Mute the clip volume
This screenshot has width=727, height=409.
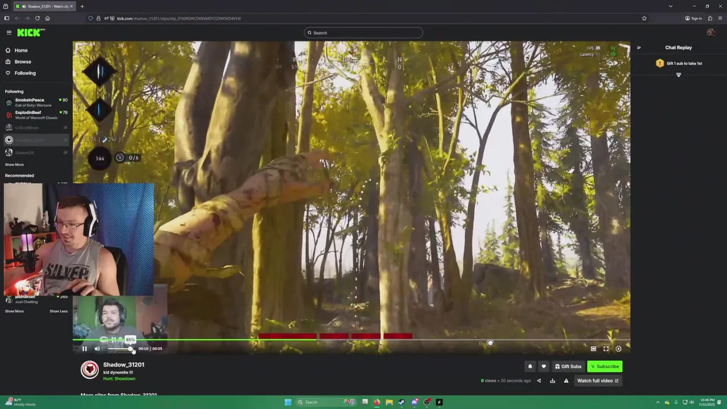97,348
